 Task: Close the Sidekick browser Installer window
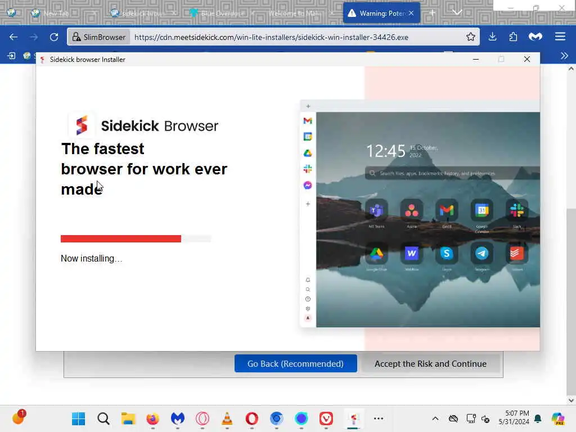(526, 59)
